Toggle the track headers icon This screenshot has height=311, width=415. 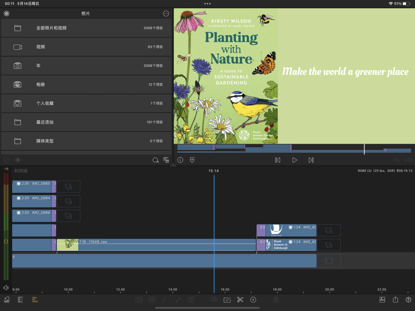(20, 300)
